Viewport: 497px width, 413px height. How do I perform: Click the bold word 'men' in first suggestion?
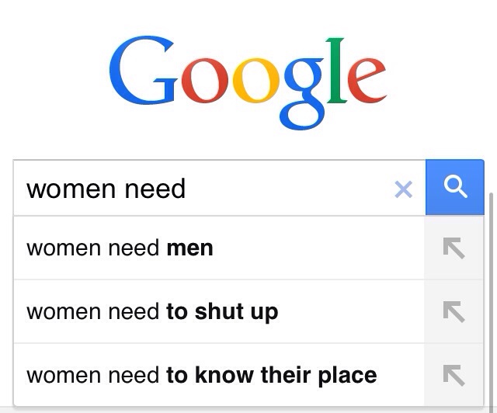coord(189,248)
